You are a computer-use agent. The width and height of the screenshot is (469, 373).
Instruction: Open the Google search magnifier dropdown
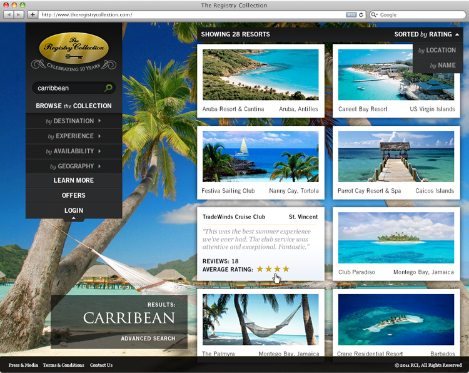[x=374, y=14]
